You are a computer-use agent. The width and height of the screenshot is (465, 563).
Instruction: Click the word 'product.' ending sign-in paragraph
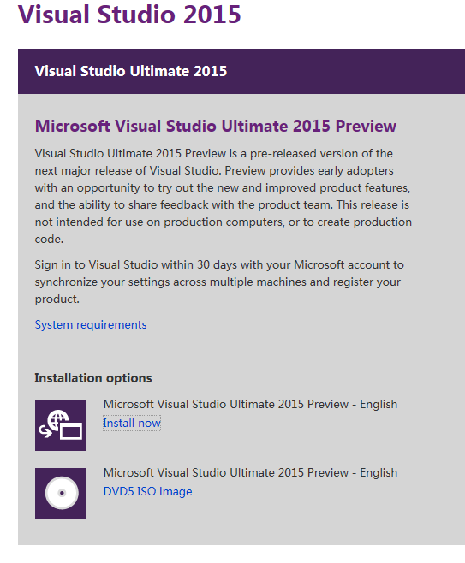click(57, 299)
